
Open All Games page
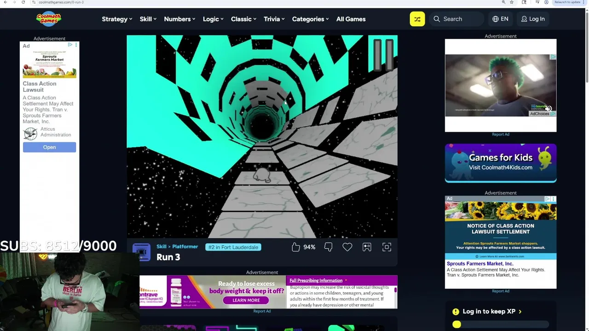351,19
